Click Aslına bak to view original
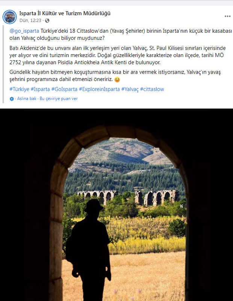233x301 pixels. tap(27, 99)
